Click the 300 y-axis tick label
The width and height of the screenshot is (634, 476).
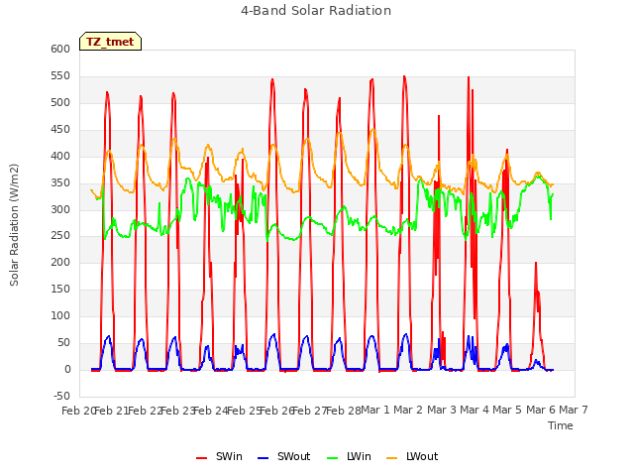60,209
